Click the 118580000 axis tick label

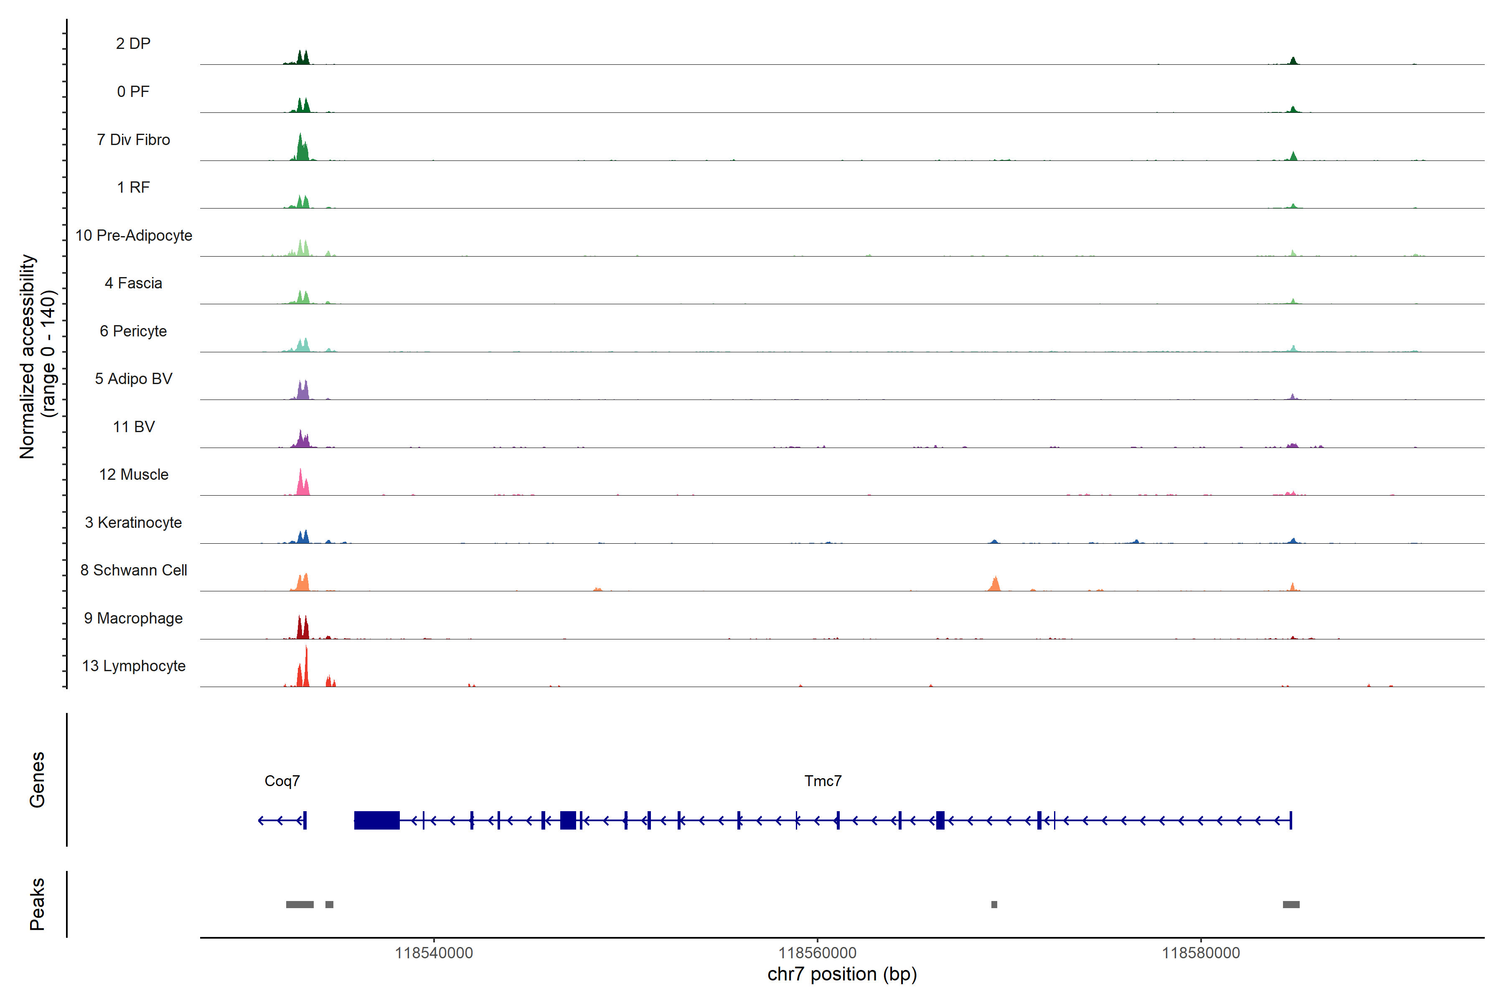click(x=1200, y=953)
